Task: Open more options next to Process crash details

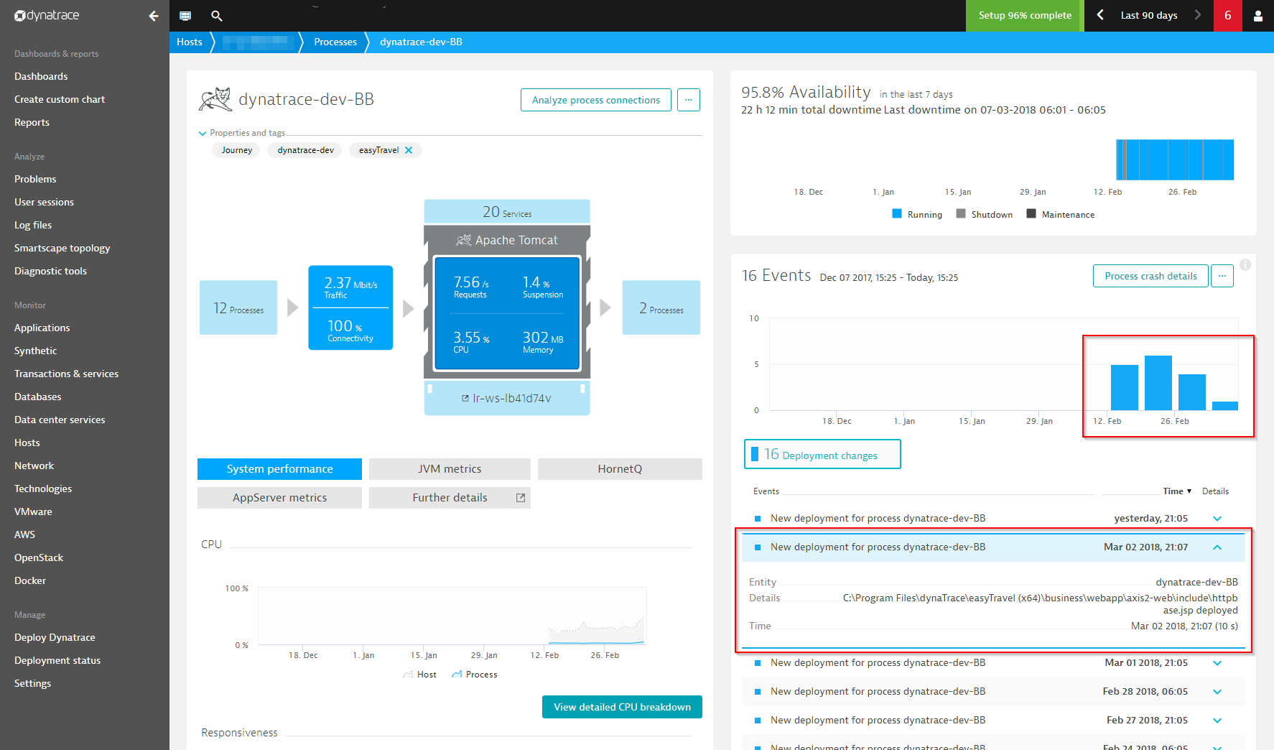Action: pyautogui.click(x=1222, y=276)
